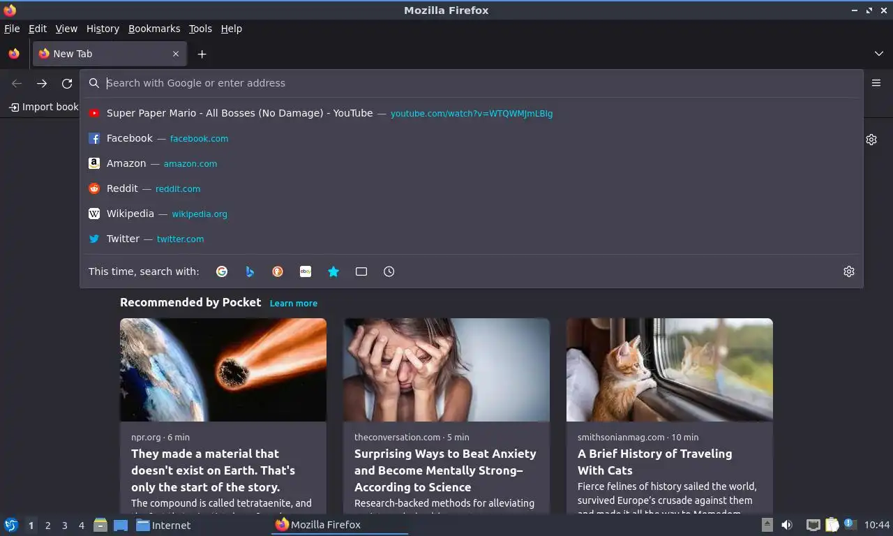Image resolution: width=893 pixels, height=536 pixels.
Task: Click the Amazon site icon in suggestions
Action: (94, 163)
